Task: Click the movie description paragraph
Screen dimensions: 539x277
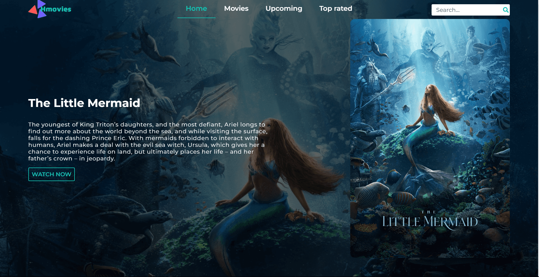Action: click(148, 141)
